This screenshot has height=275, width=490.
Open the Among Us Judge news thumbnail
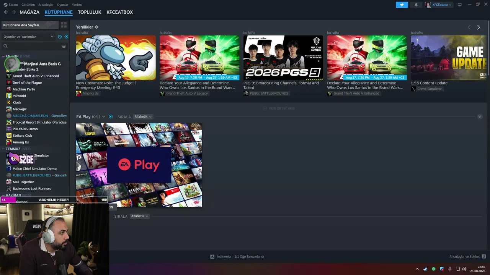point(116,58)
